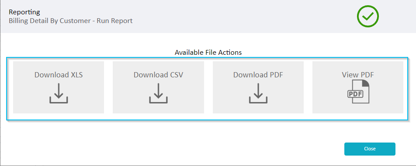Click the download arrow icon under Download CSV
Image resolution: width=416 pixels, height=166 pixels.
(x=158, y=93)
